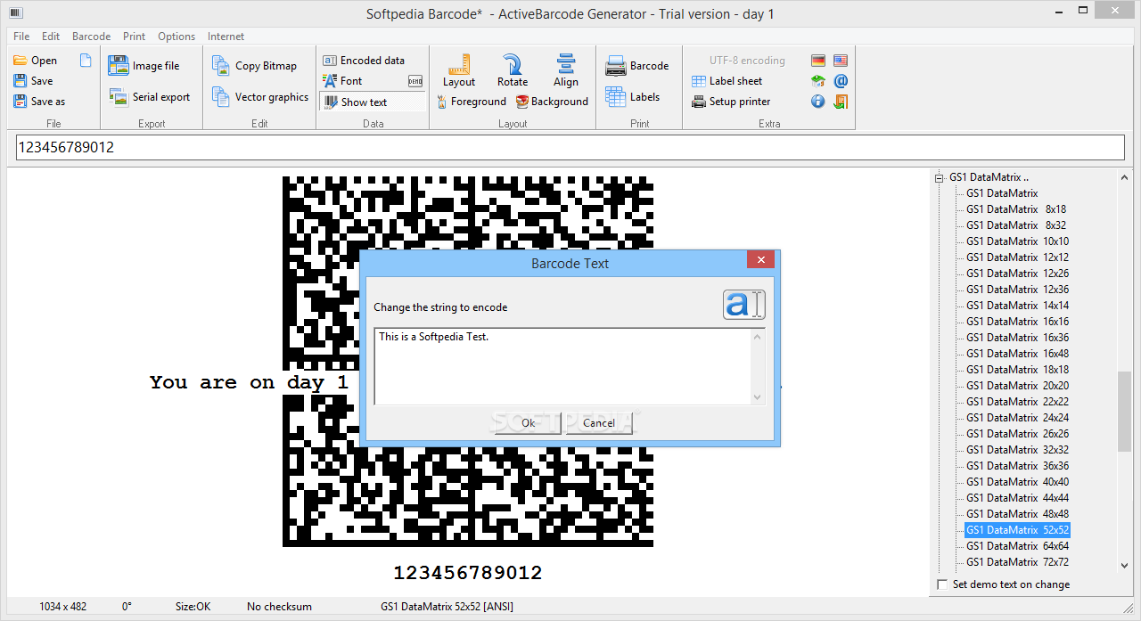Click Ok in Barcode Text dialog
The width and height of the screenshot is (1141, 621).
point(529,423)
